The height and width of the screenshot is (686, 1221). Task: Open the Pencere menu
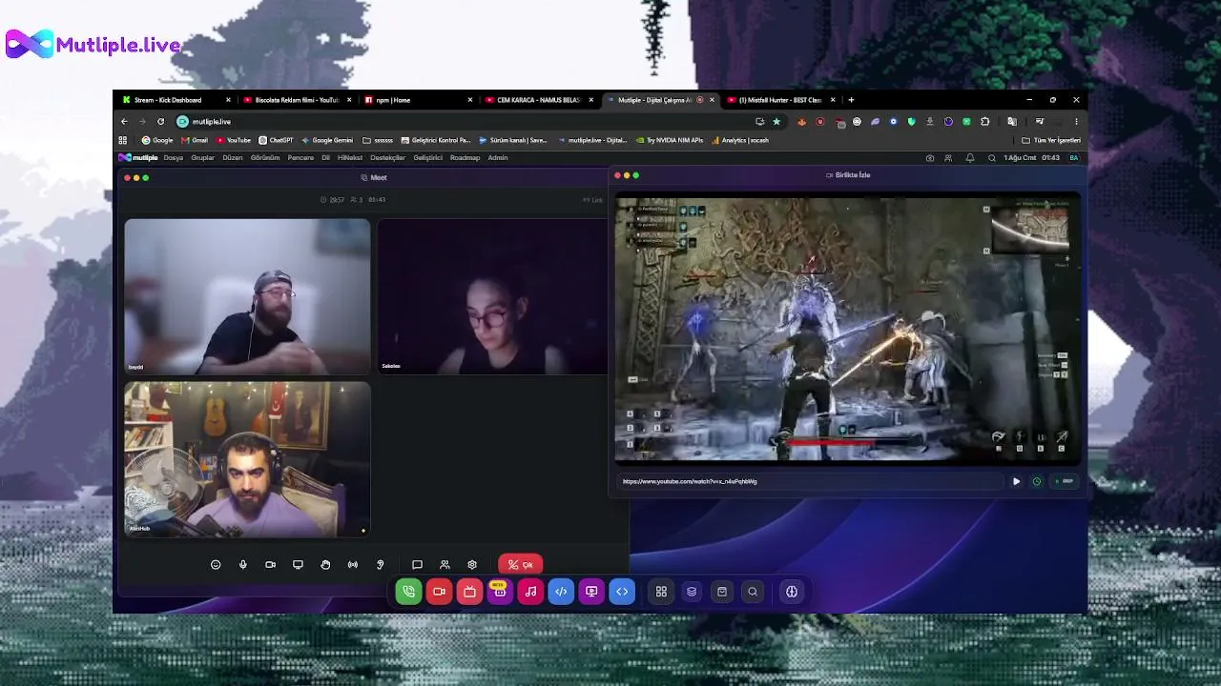(300, 158)
